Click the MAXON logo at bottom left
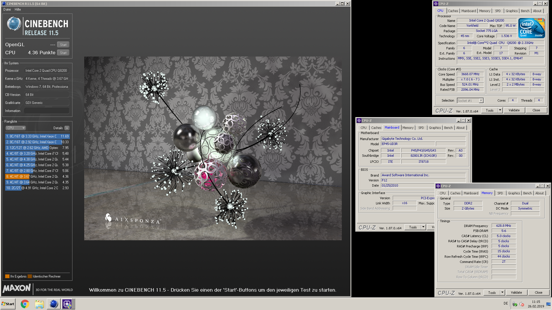 17,288
